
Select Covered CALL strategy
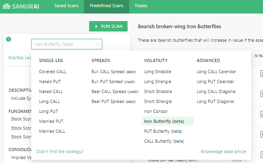coord(53,72)
